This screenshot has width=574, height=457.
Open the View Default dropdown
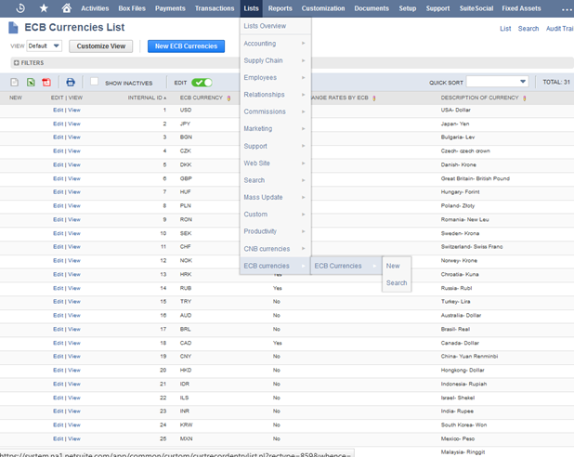click(x=44, y=46)
